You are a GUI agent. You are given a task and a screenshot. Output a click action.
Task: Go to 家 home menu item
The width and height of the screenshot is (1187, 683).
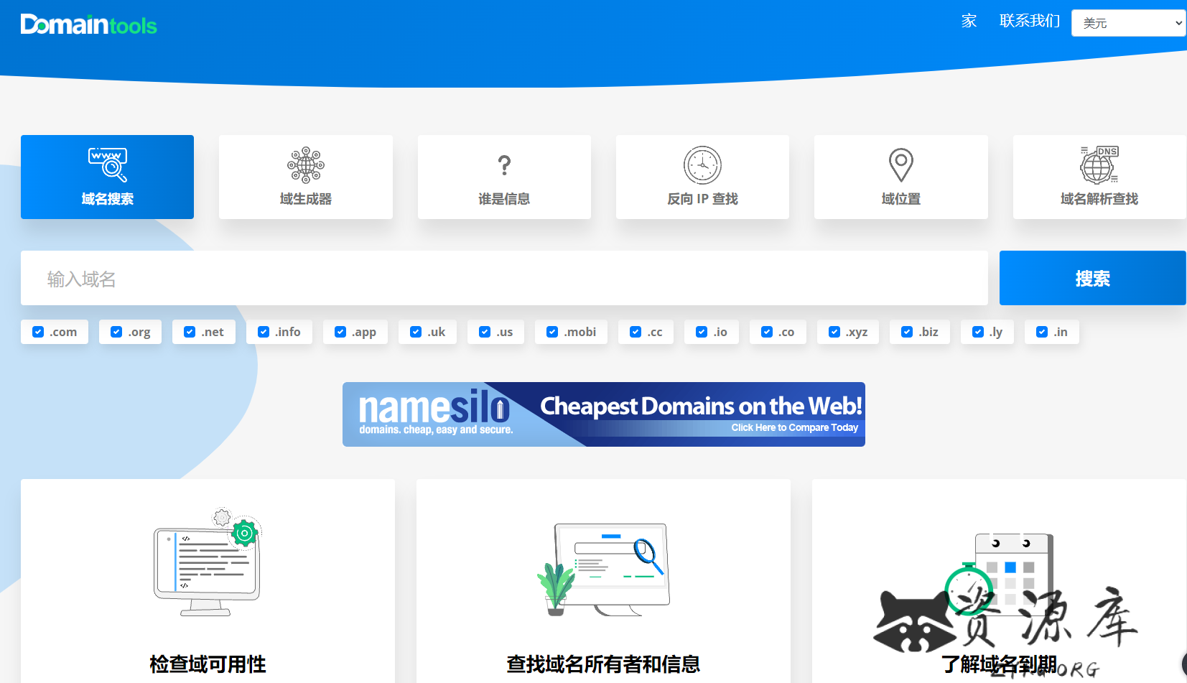[x=969, y=21]
